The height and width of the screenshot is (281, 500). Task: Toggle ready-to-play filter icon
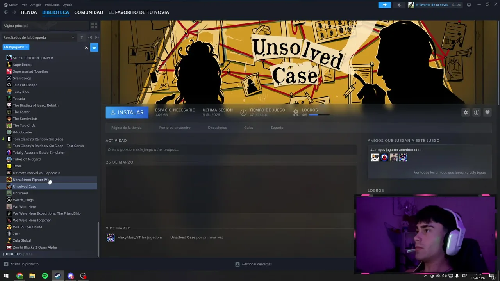97,37
